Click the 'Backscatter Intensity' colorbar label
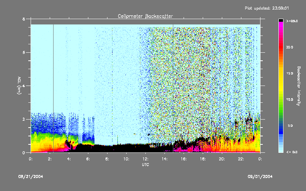The image size is (306, 191). (299, 86)
